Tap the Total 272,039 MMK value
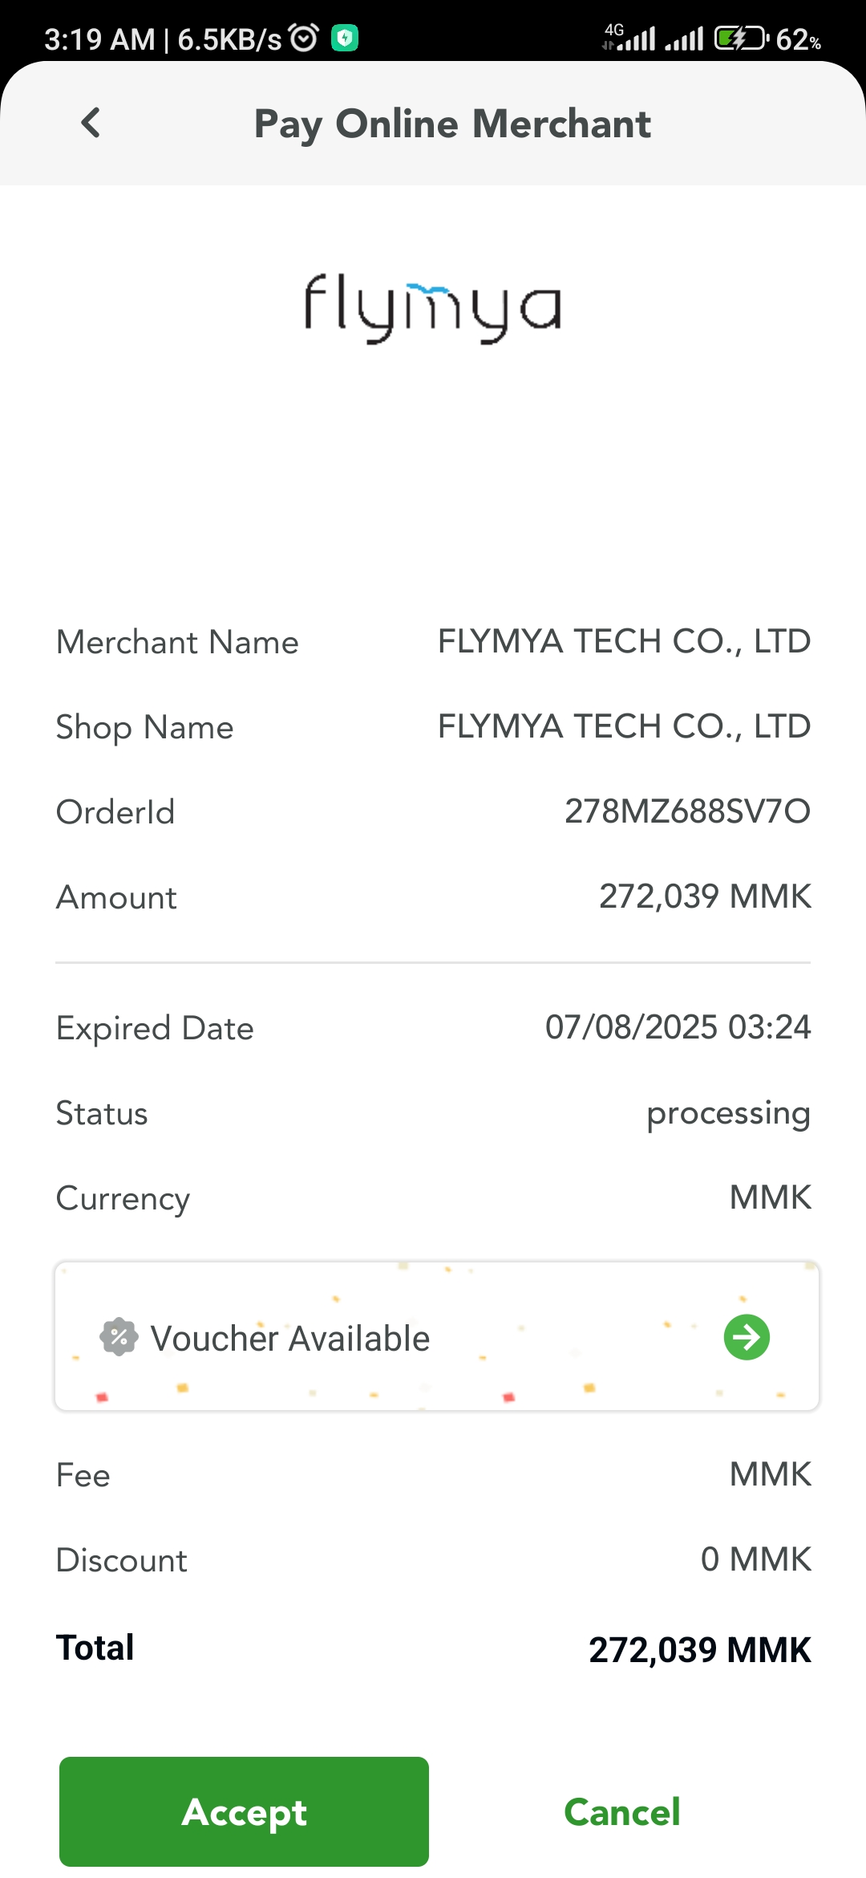This screenshot has height=1878, width=866. (x=699, y=1650)
